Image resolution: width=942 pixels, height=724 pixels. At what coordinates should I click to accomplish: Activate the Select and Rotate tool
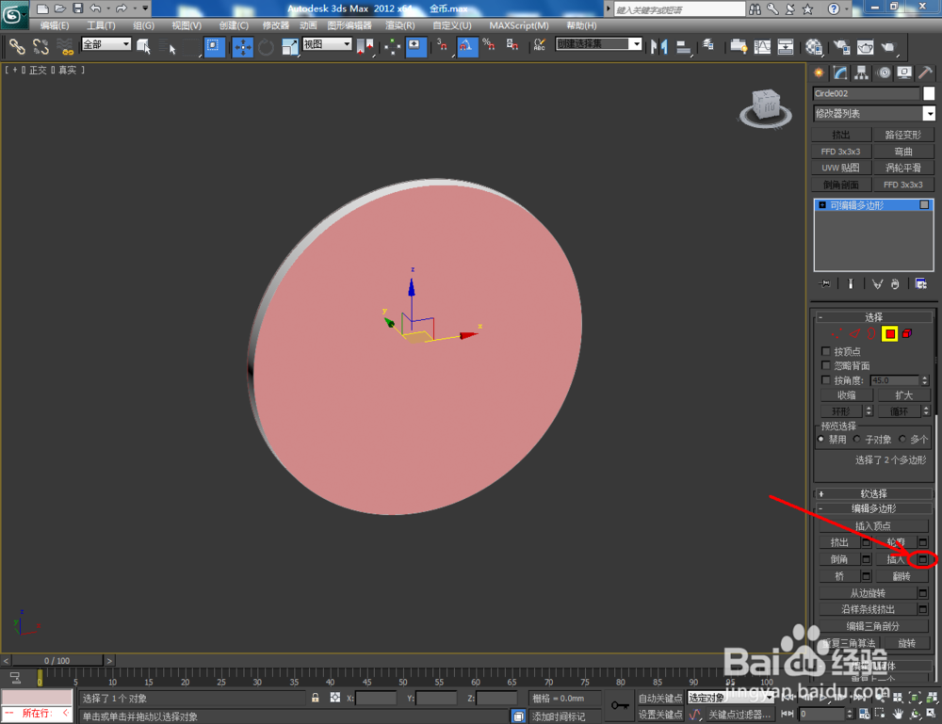268,46
